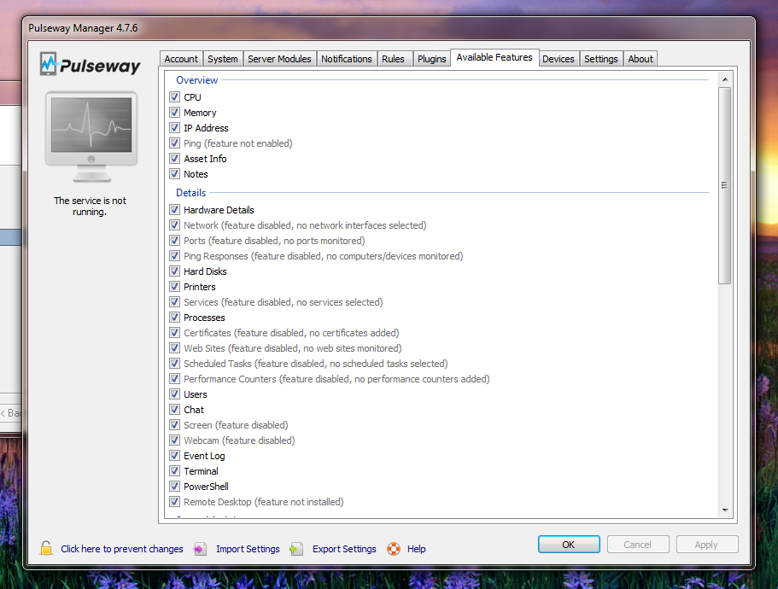The image size is (778, 589).
Task: Uncheck the Hard Disks checkbox
Action: 174,271
